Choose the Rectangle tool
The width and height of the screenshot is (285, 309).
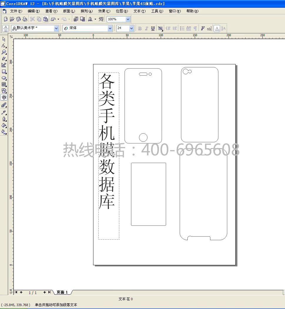[x=4, y=71]
